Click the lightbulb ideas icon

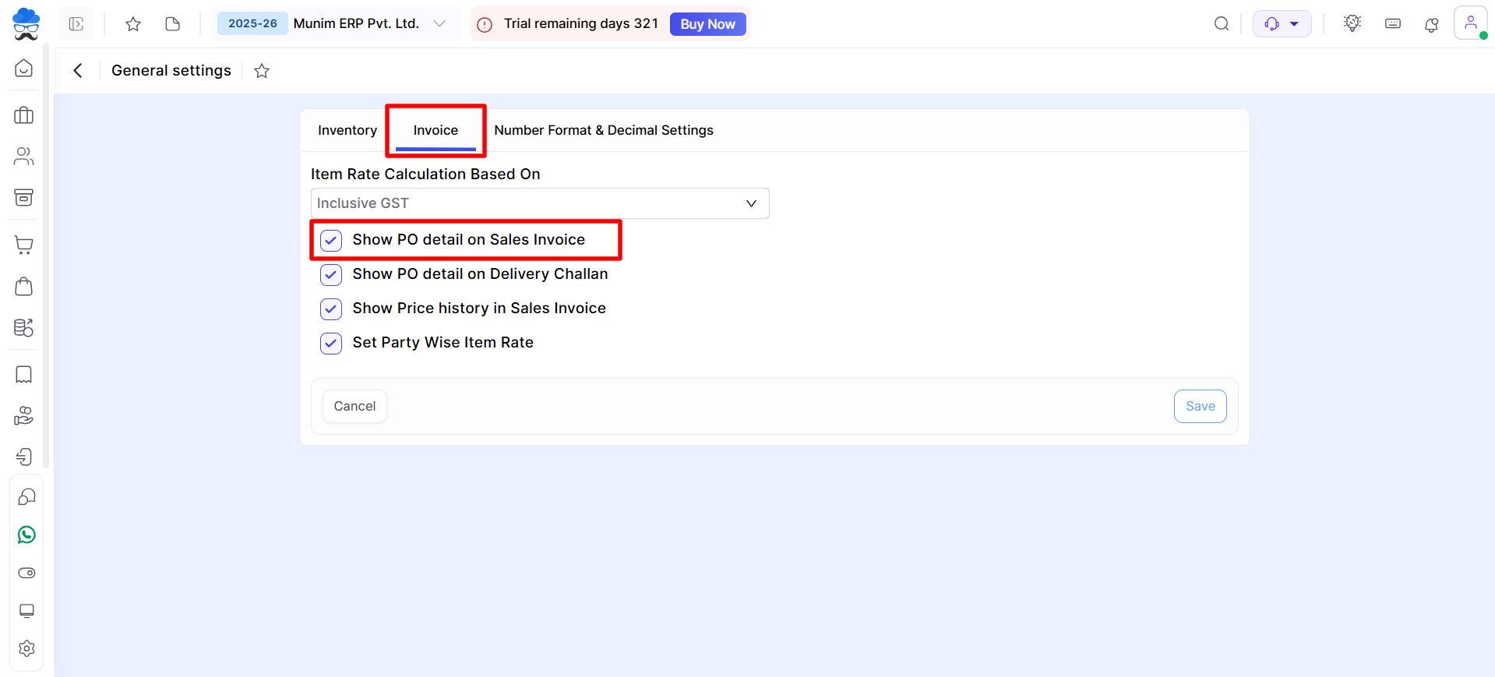tap(1352, 23)
